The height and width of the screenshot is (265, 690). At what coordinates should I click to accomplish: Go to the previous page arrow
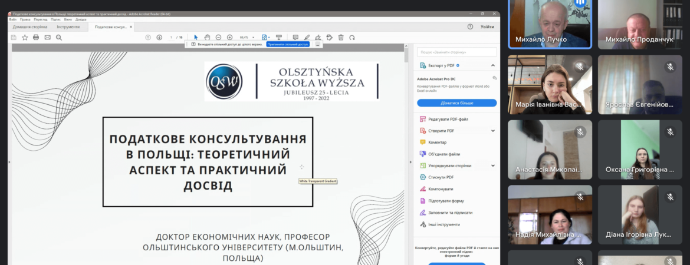coord(148,37)
